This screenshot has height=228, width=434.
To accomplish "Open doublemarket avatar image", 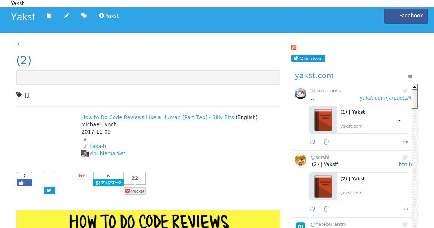I will click(x=85, y=154).
